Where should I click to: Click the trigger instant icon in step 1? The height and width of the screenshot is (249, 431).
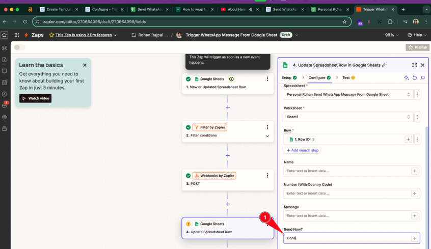point(231,79)
